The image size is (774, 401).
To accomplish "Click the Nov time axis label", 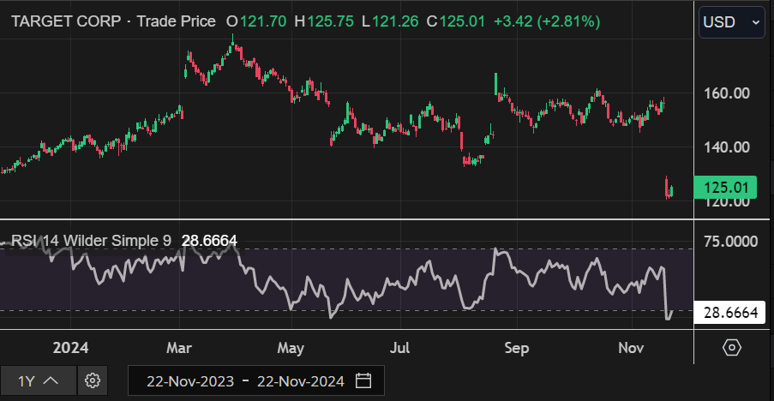I will coord(631,348).
